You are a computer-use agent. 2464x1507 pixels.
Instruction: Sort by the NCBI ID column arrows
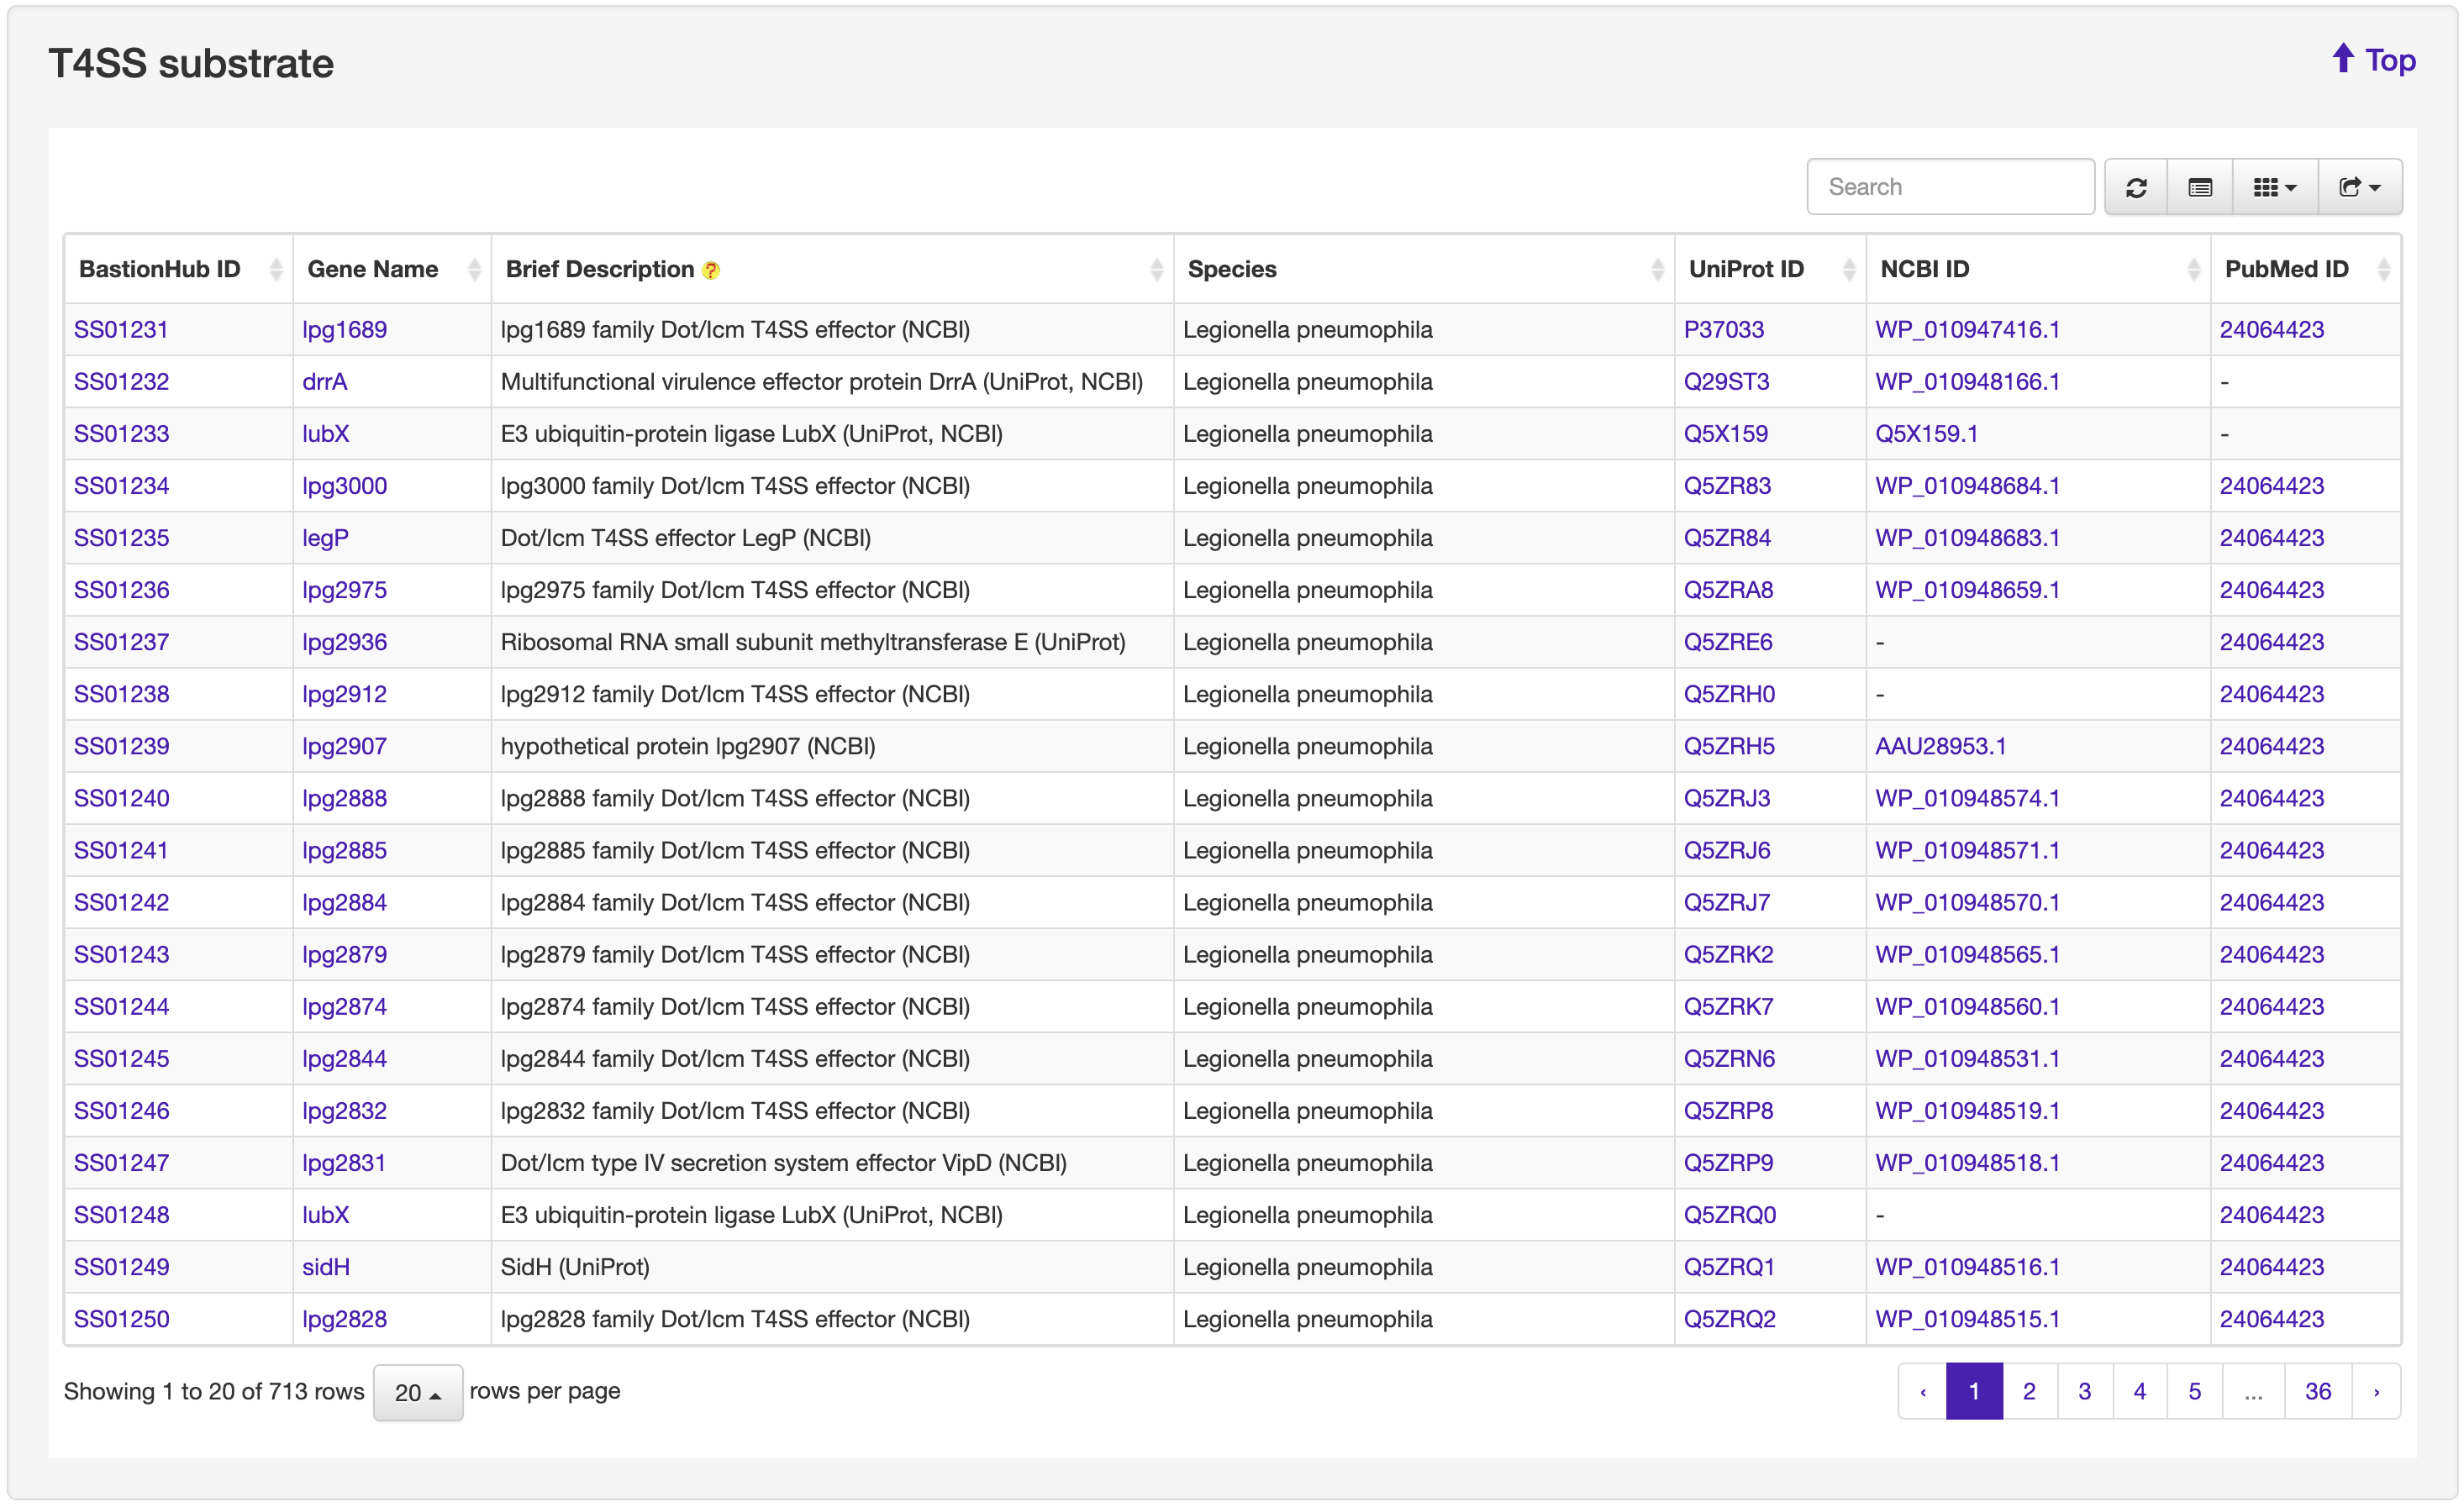click(x=2193, y=269)
